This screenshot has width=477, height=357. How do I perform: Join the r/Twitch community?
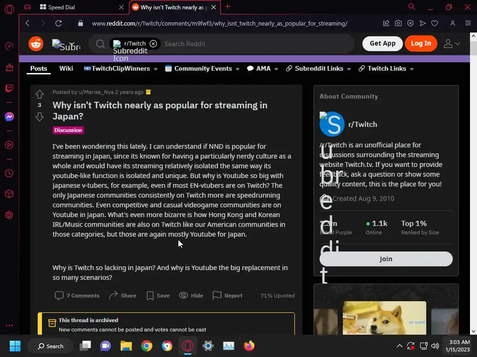click(386, 259)
